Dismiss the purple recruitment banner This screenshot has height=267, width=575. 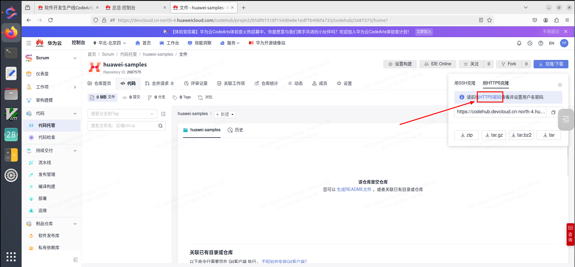pyautogui.click(x=566, y=31)
